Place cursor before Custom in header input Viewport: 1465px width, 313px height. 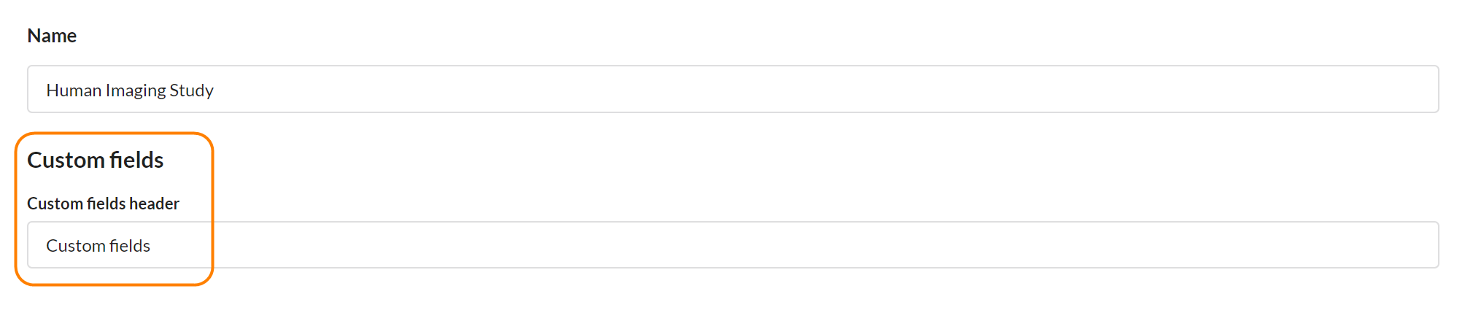pyautogui.click(x=46, y=246)
